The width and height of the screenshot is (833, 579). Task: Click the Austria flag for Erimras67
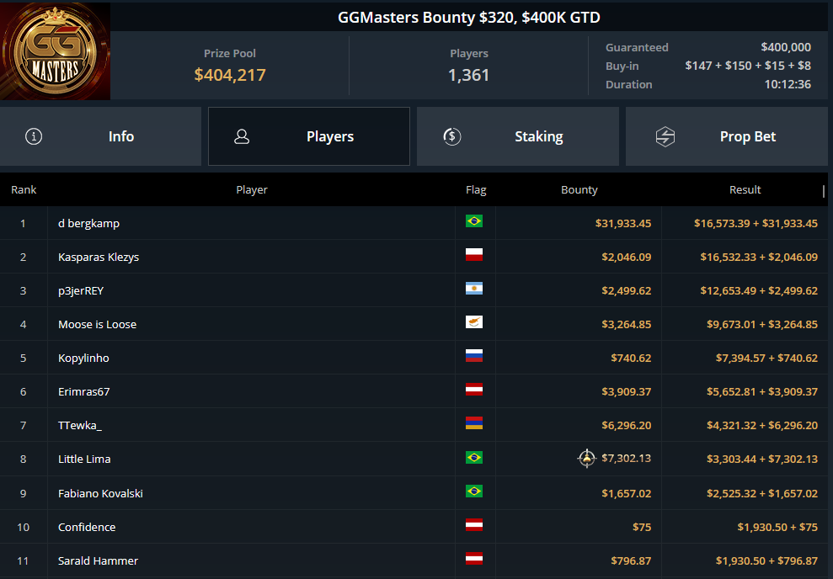point(474,390)
